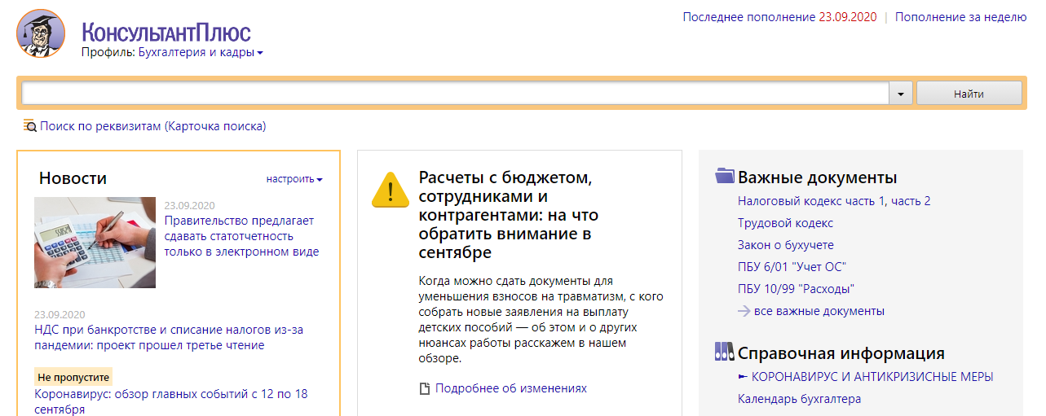Open the НДС при банкротстве news article

[x=168, y=337]
